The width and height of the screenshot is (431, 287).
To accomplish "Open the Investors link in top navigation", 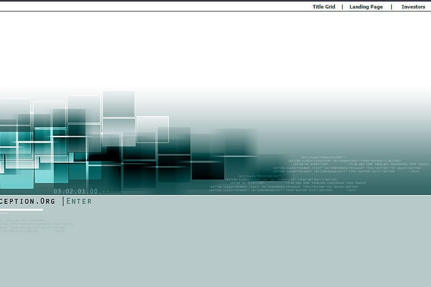I will pyautogui.click(x=413, y=7).
